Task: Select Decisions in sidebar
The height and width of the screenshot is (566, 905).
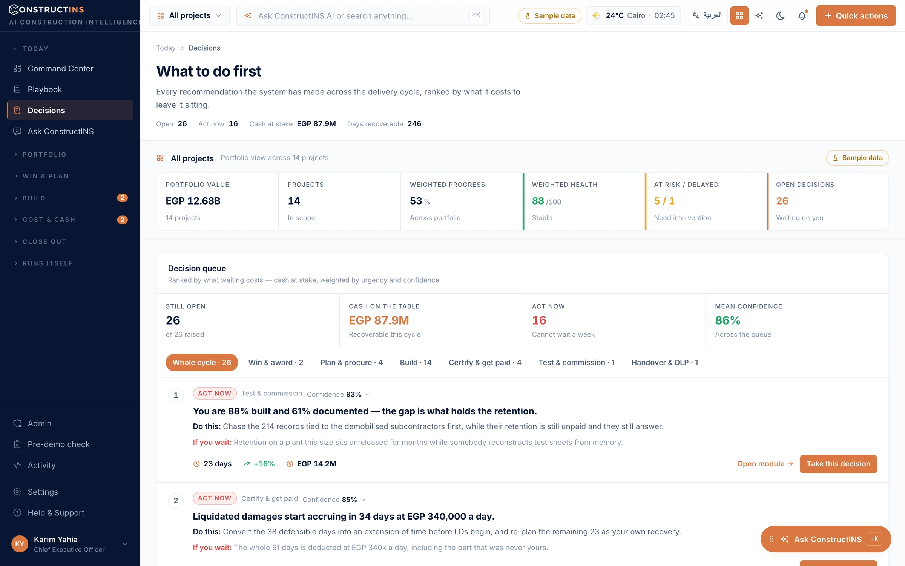Action: coord(70,110)
